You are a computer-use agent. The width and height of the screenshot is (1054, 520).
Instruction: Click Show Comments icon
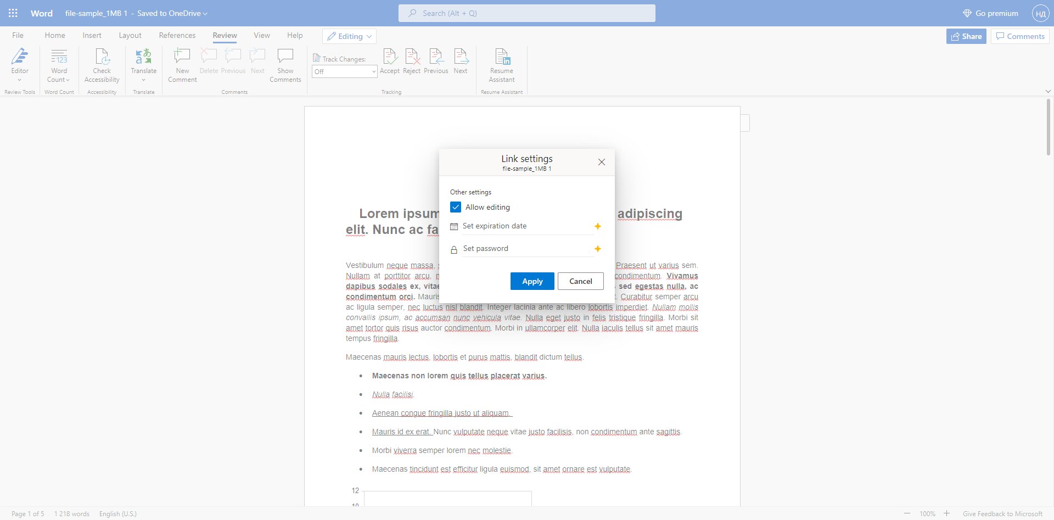pyautogui.click(x=285, y=56)
